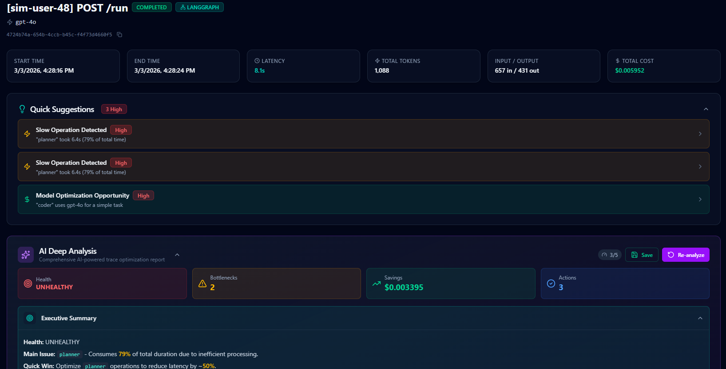The width and height of the screenshot is (726, 369).
Task: Collapse the AI Deep Analysis panel
Action: tap(177, 255)
